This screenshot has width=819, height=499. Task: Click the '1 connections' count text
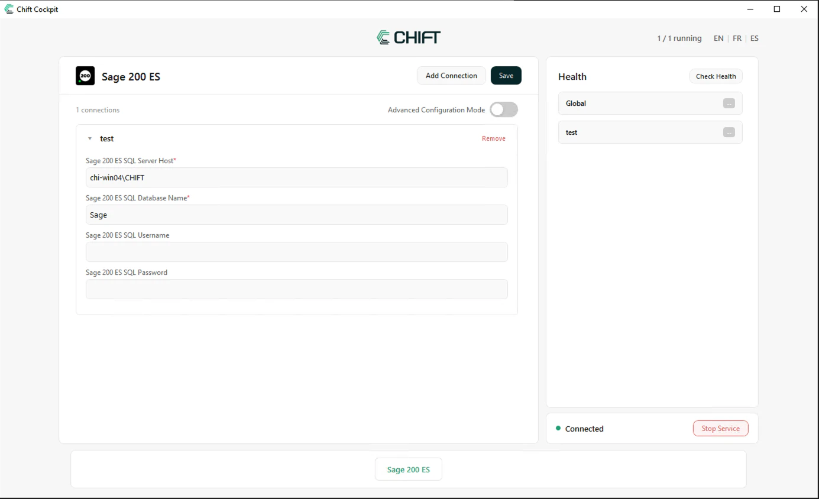(98, 110)
